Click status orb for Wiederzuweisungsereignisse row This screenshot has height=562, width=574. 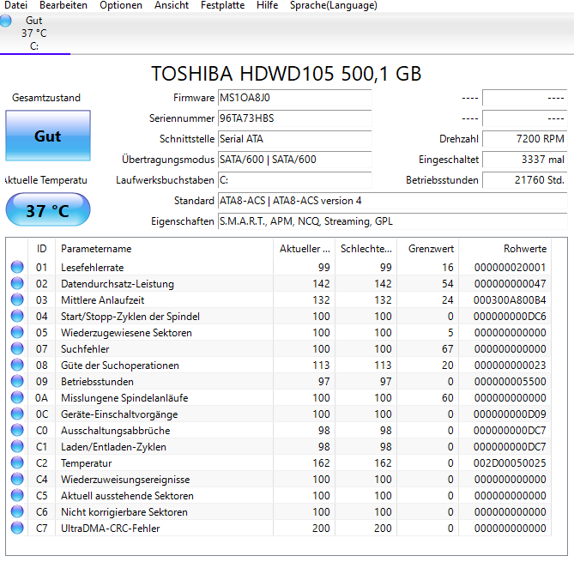[x=17, y=479]
